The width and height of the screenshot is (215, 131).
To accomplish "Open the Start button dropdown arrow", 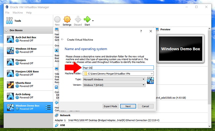I will 93,21.
